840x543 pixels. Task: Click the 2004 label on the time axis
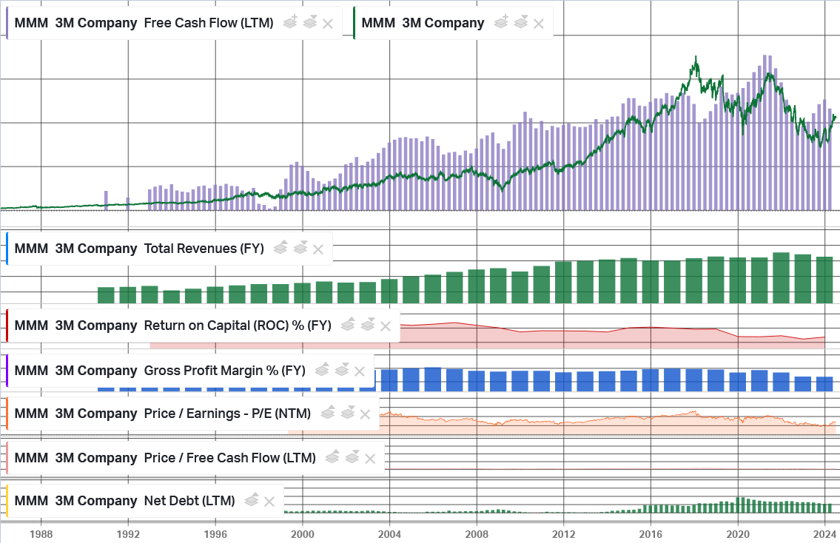[x=389, y=534]
